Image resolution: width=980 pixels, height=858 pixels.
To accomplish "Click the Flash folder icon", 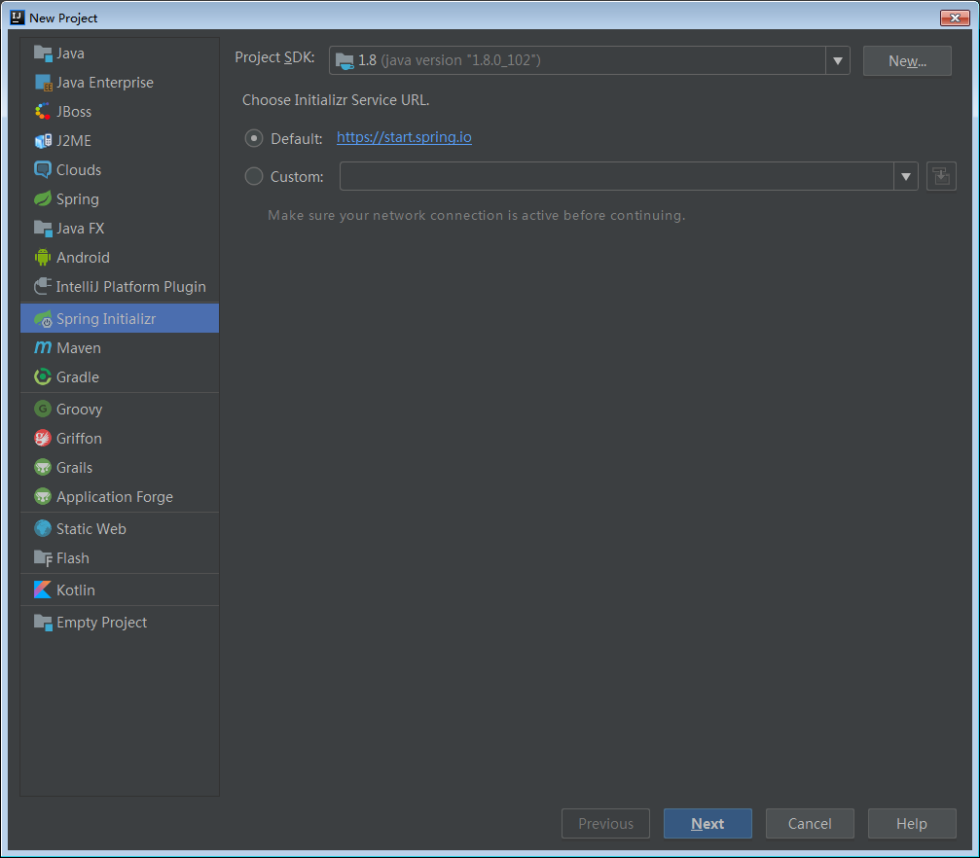I will 43,558.
